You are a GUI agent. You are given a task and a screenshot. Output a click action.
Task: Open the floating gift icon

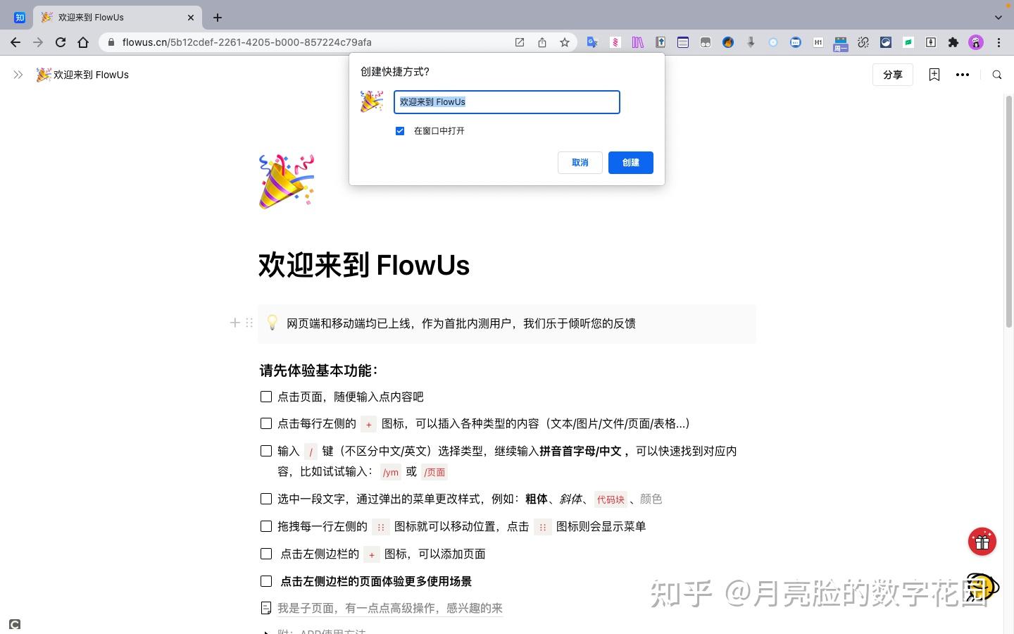[982, 541]
